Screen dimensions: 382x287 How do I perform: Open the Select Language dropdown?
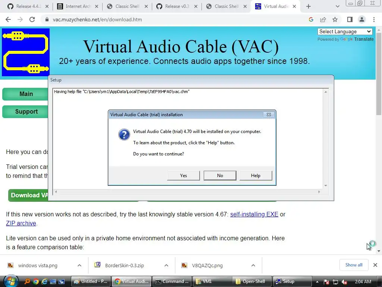[345, 31]
